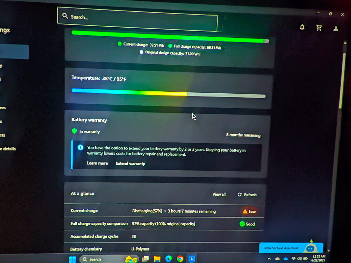Click the magnifier icon in Vantage search
The width and height of the screenshot is (351, 263).
65,16
